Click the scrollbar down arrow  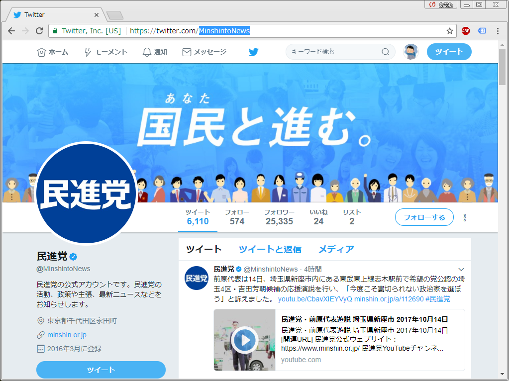coord(502,374)
